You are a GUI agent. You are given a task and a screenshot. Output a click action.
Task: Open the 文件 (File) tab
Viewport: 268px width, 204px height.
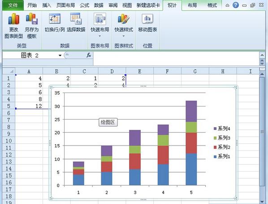pos(13,5)
